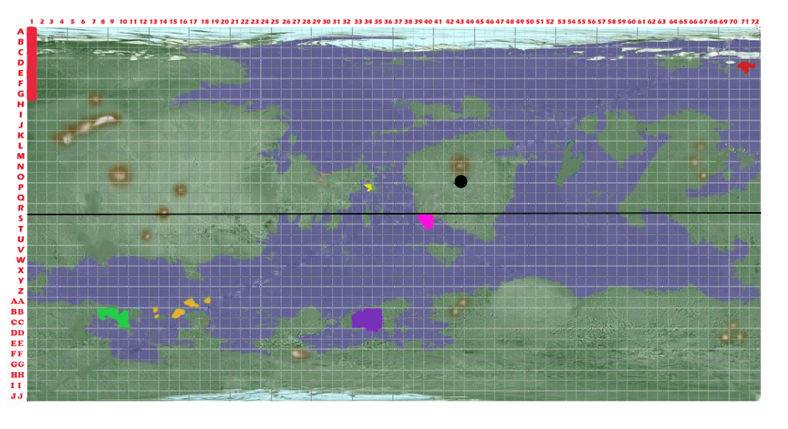This screenshot has height=429, width=788.
Task: Click the row label Z
Action: click(20, 291)
